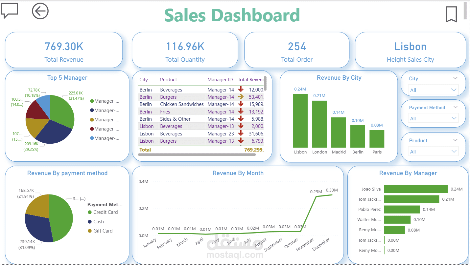The image size is (470, 265).
Task: Select the London bar in Revenue By City
Action: point(319,124)
